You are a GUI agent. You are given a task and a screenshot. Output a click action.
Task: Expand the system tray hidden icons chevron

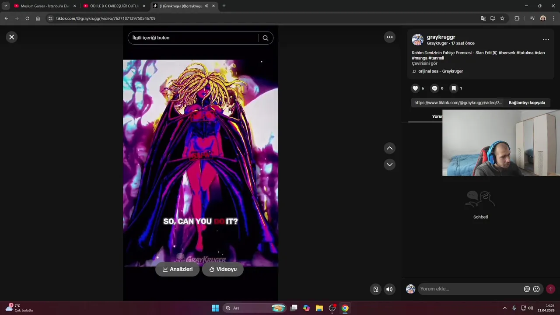coord(504,308)
